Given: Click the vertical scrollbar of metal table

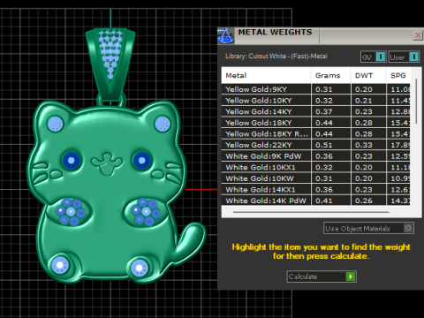Looking at the screenshot, I should (416, 101).
